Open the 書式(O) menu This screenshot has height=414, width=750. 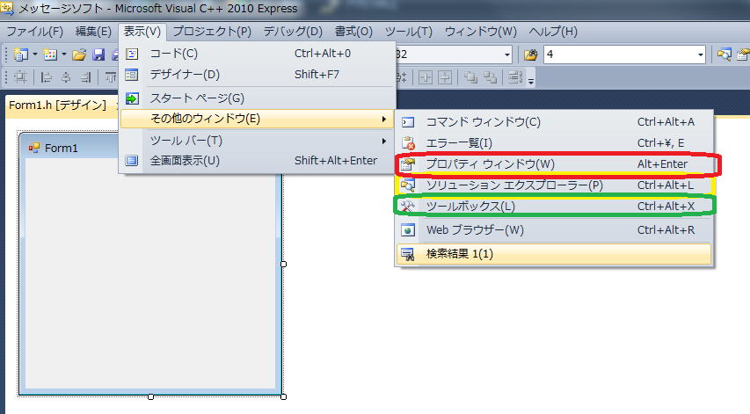coord(353,32)
